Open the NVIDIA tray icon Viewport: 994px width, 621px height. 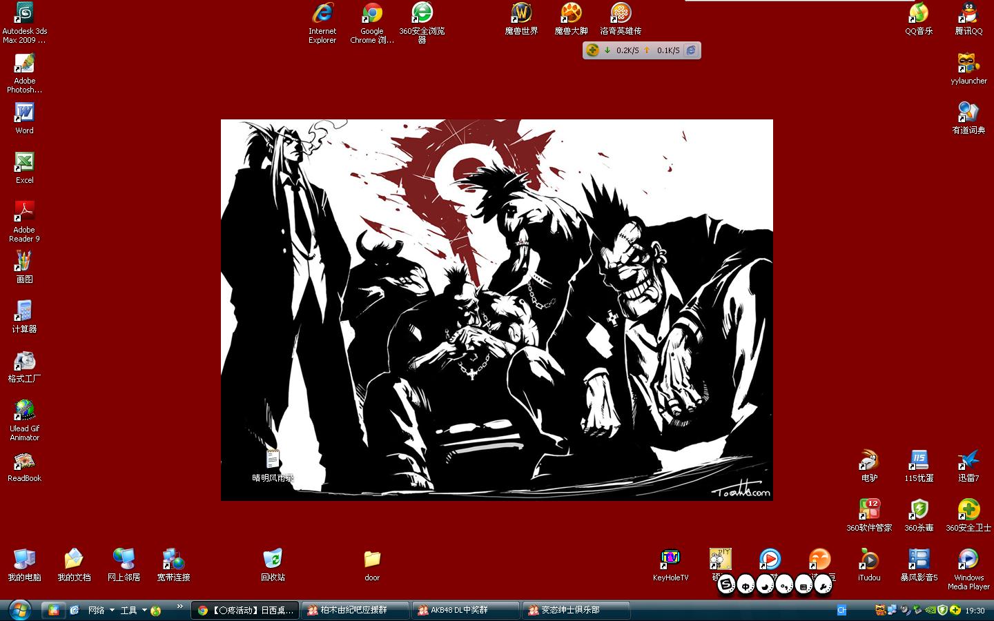tap(930, 610)
